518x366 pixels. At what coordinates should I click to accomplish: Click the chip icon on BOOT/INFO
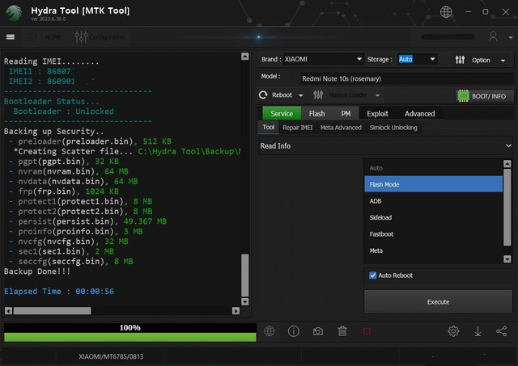(463, 96)
